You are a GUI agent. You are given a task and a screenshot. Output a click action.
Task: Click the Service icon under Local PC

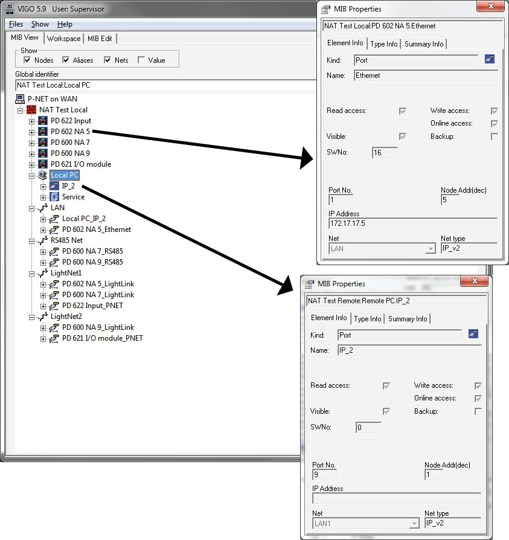coord(54,197)
